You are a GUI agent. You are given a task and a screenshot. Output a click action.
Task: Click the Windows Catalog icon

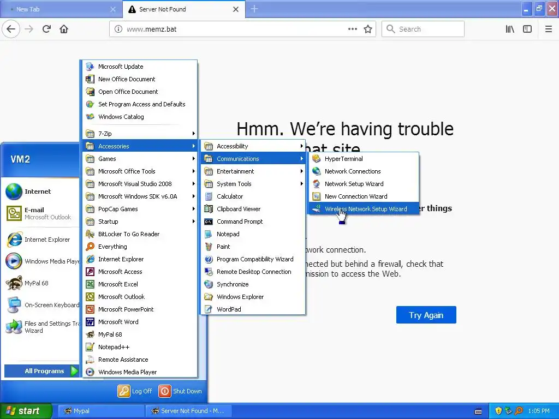coord(90,117)
